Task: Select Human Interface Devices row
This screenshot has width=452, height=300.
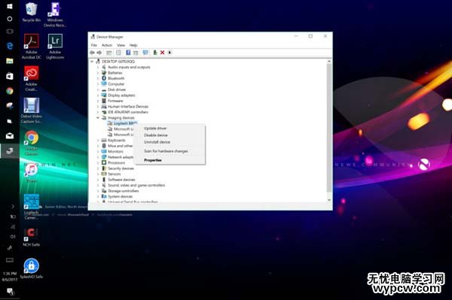Action: tap(125, 107)
